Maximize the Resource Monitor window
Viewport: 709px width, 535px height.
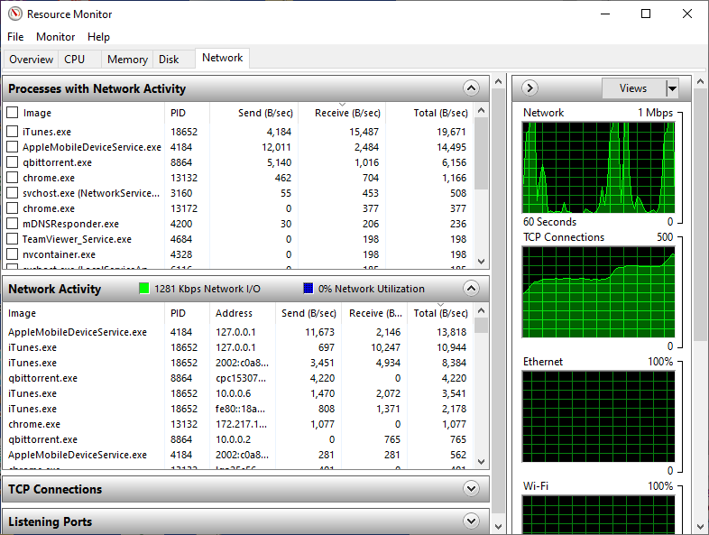pos(646,14)
